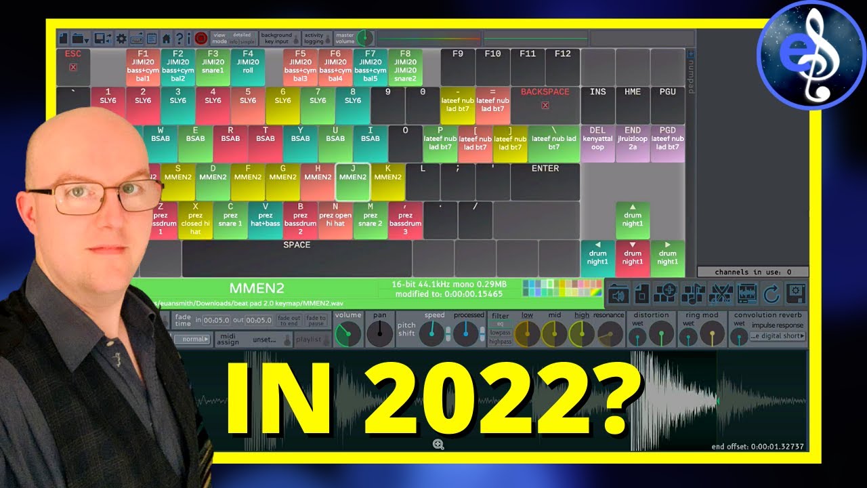Screen dimensions: 867x488
Task: Click the MMEN2 sound title
Action: click(x=255, y=288)
